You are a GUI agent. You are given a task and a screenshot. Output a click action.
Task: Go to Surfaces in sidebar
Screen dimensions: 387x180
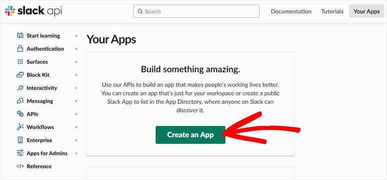coord(37,62)
